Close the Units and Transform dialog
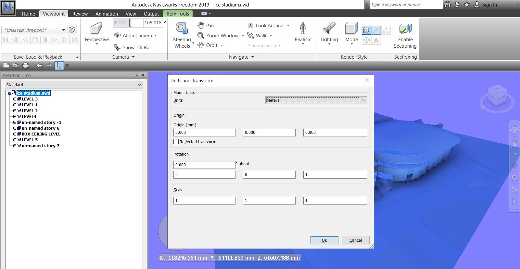Screen dimensions: 520x269 pos(367,80)
